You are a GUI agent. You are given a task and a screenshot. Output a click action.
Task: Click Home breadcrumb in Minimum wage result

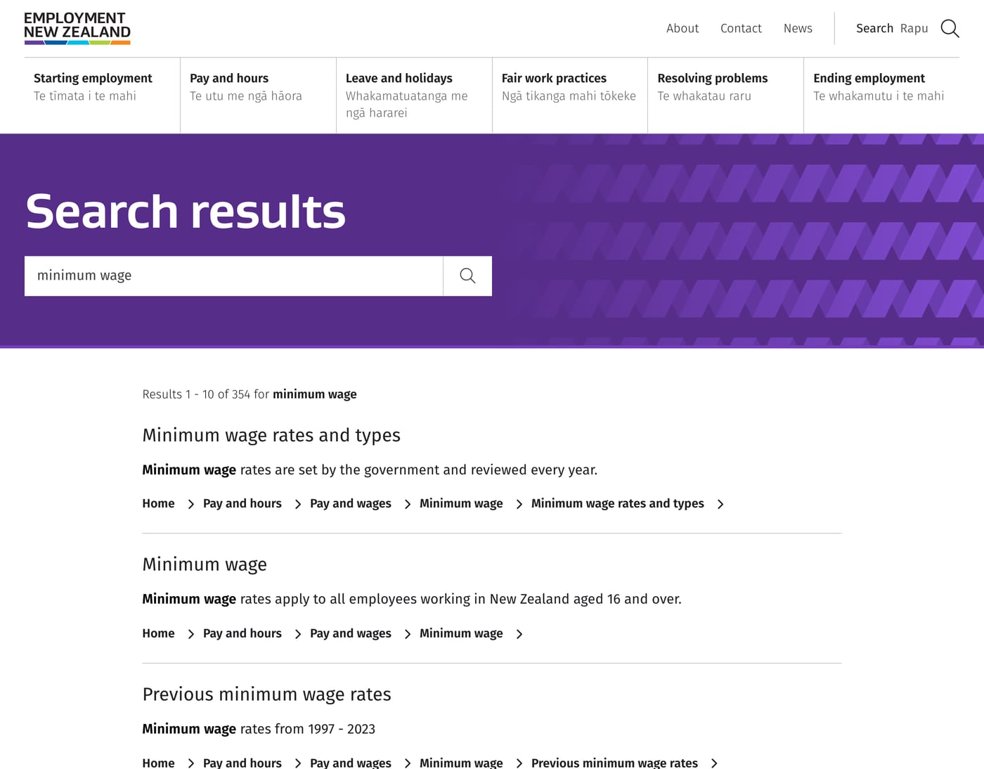pyautogui.click(x=158, y=633)
